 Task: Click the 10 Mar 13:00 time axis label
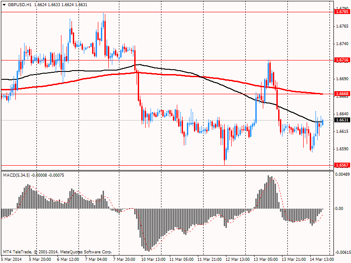154,259
